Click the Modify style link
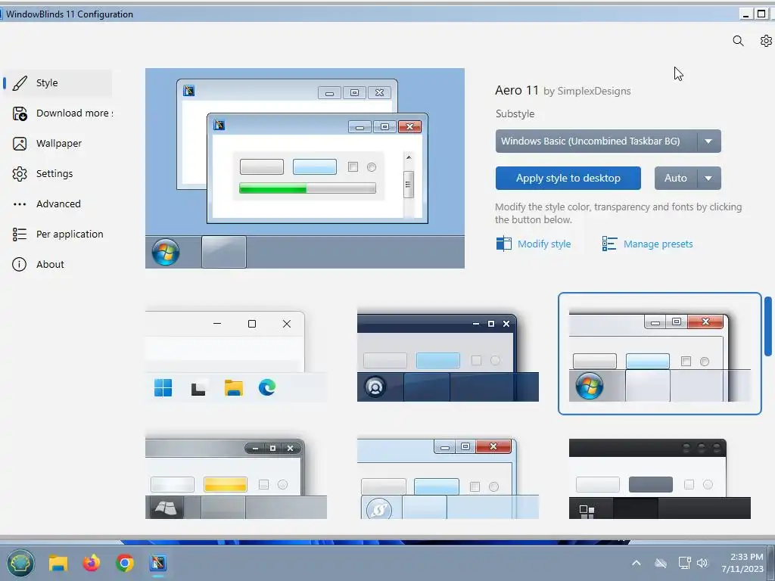Screen dimensions: 775x581 pos(544,244)
